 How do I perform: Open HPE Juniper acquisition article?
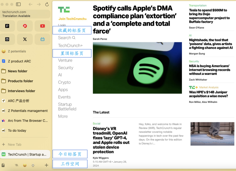208,94
